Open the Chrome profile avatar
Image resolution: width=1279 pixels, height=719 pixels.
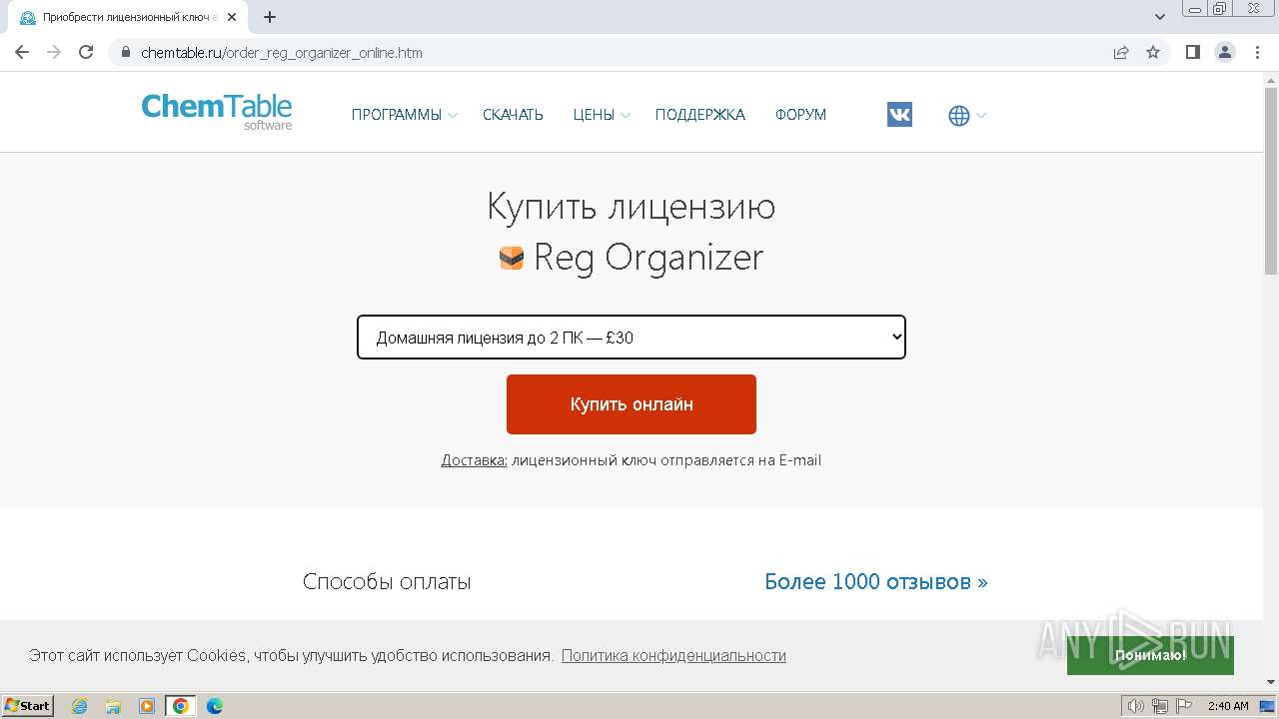point(1225,52)
